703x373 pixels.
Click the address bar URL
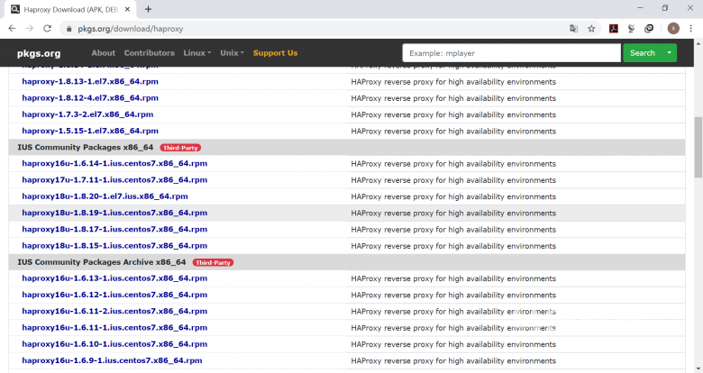pyautogui.click(x=131, y=29)
